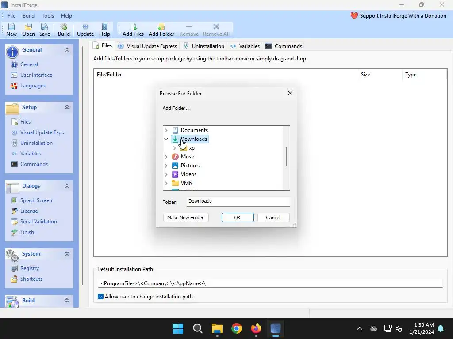The width and height of the screenshot is (453, 339).
Task: Open User Interface in the sidebar
Action: (36, 75)
